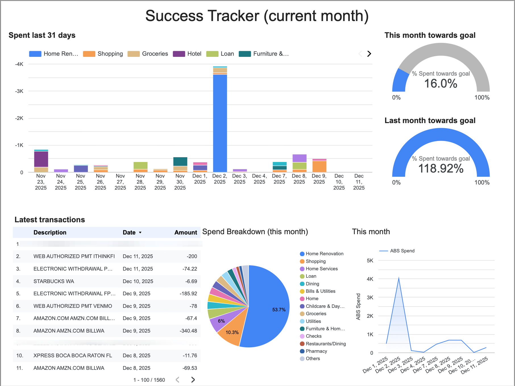Screen dimensions: 515x386
Task: Toggle Shopping series in bar chart legend
Action: pyautogui.click(x=103, y=54)
